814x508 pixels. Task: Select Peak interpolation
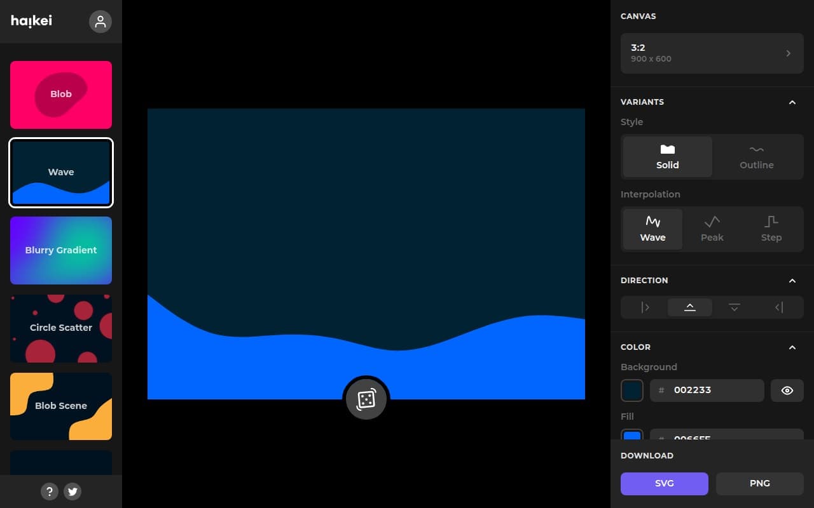pos(712,229)
